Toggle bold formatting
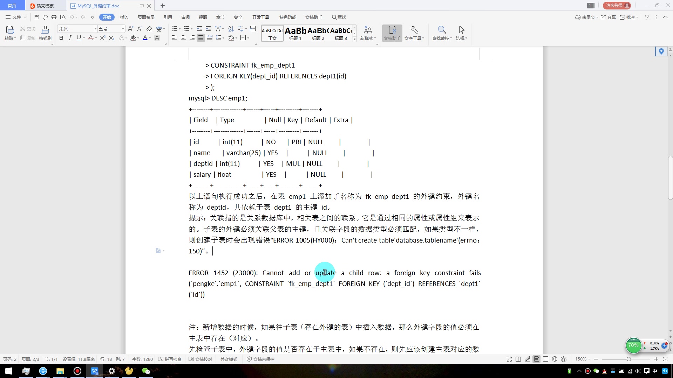Viewport: 673px width, 378px height. click(61, 38)
